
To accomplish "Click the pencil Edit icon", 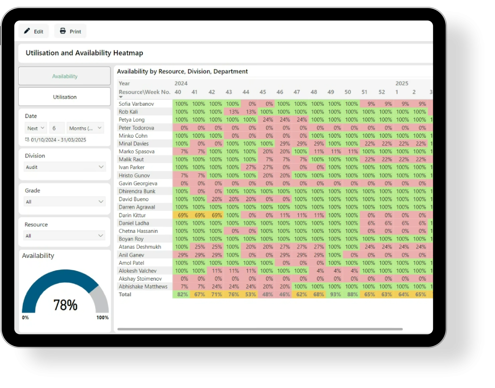I will click(27, 31).
